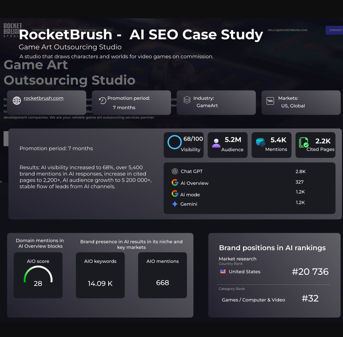This screenshot has height=337, width=343.
Task: Click the 'Results: AI visibility increased' paragraph
Action: (86, 177)
